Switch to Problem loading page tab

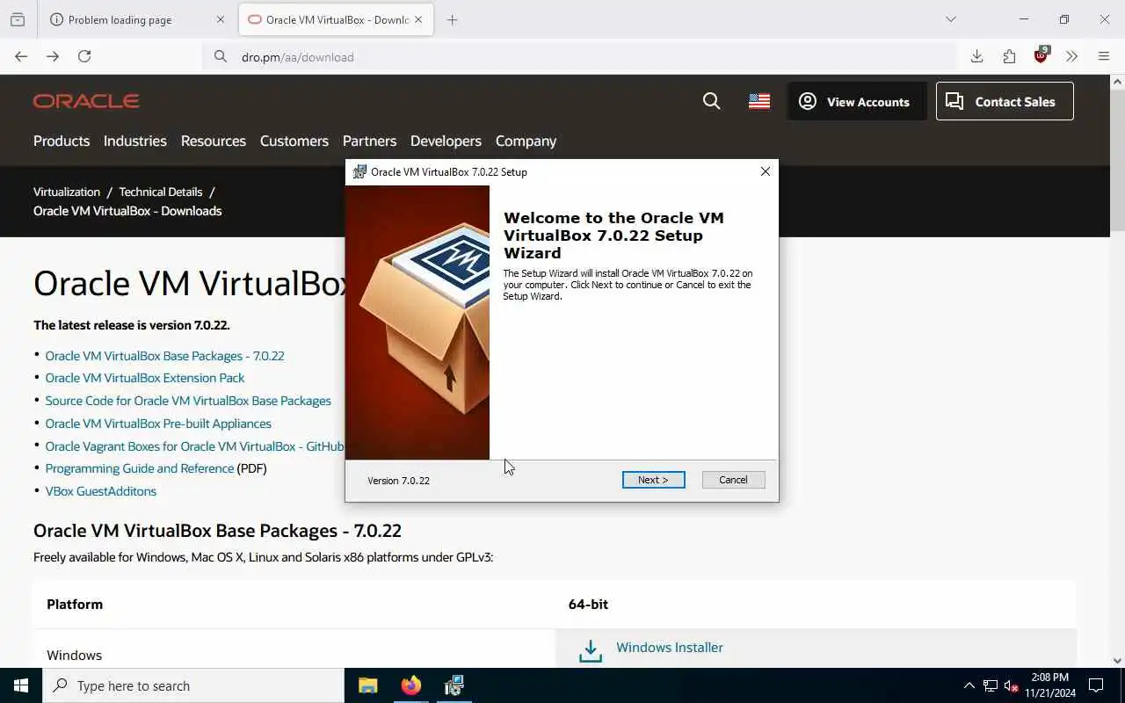[139, 19]
